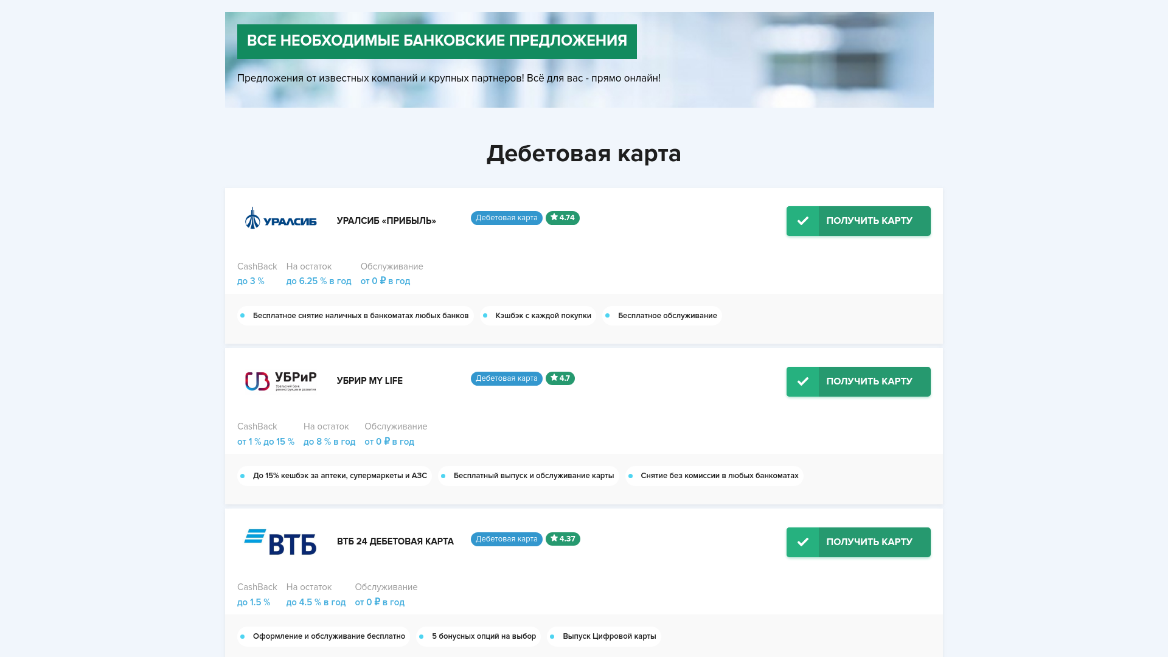Click the banner heading ВСЕ НЕОБХОДИМЫЕ БАНКОВСКИЕ ПРЕДЛОЖЕНИЯ
Viewport: 1168px width, 657px height.
(x=437, y=41)
